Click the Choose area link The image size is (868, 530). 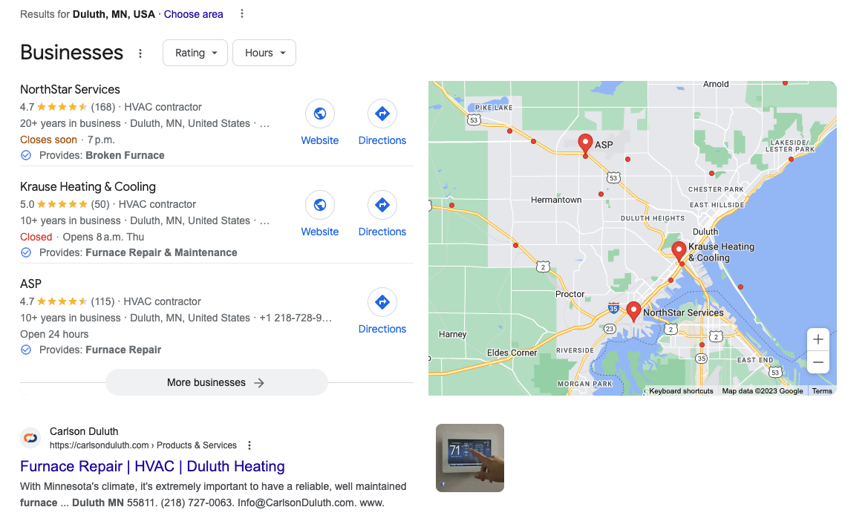pyautogui.click(x=193, y=14)
